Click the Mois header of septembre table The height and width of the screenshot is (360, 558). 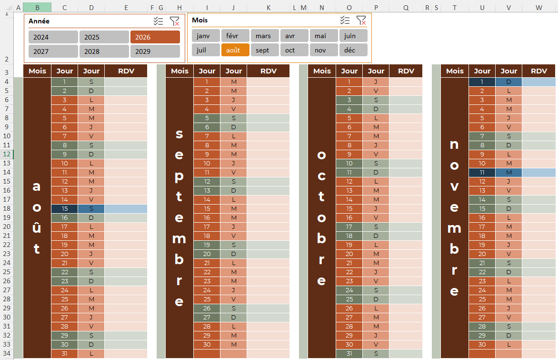click(x=179, y=71)
